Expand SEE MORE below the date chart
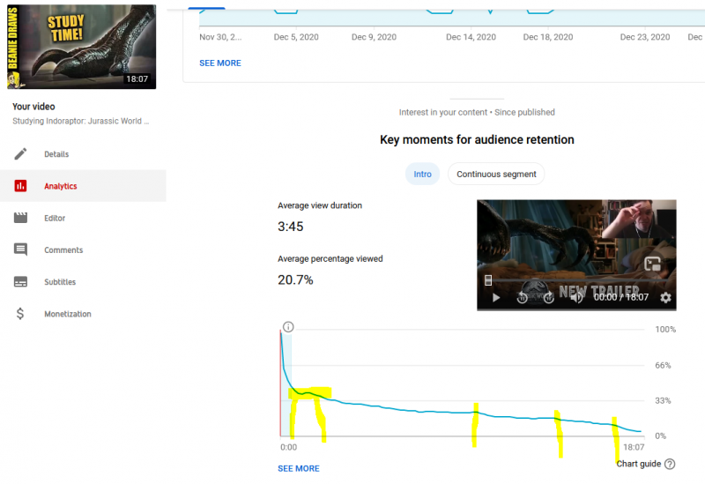Viewport: 705px width, 484px height. tap(219, 63)
